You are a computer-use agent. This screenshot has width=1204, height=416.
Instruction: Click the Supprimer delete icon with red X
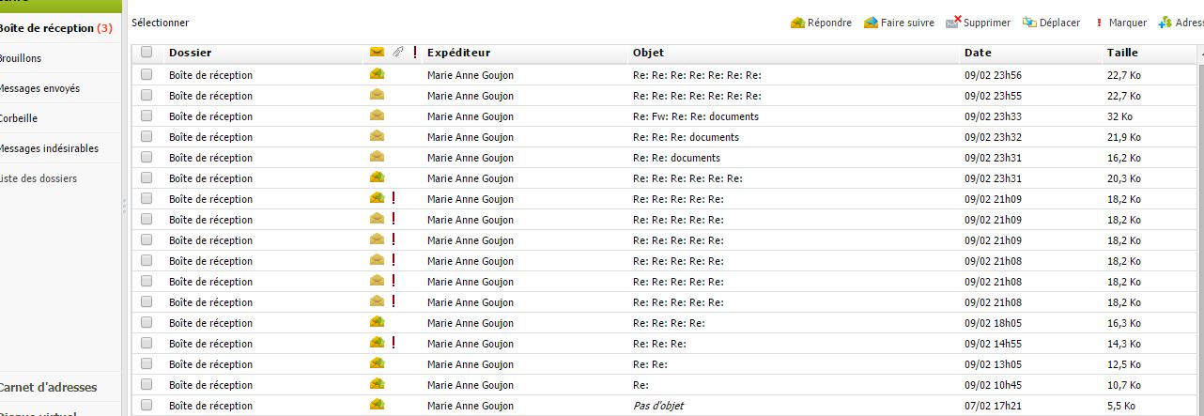[953, 23]
